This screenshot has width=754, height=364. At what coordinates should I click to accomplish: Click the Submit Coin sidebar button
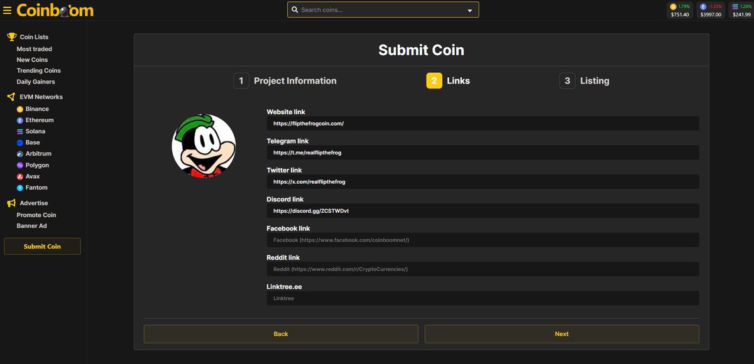point(42,247)
